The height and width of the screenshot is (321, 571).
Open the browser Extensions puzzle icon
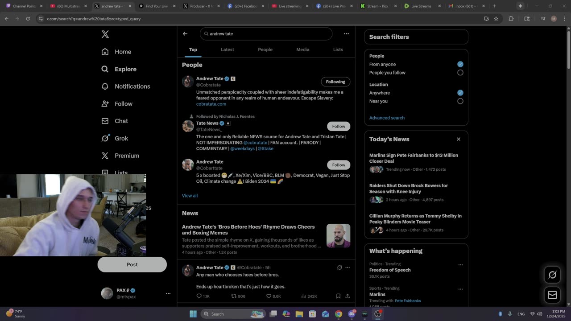pyautogui.click(x=511, y=19)
